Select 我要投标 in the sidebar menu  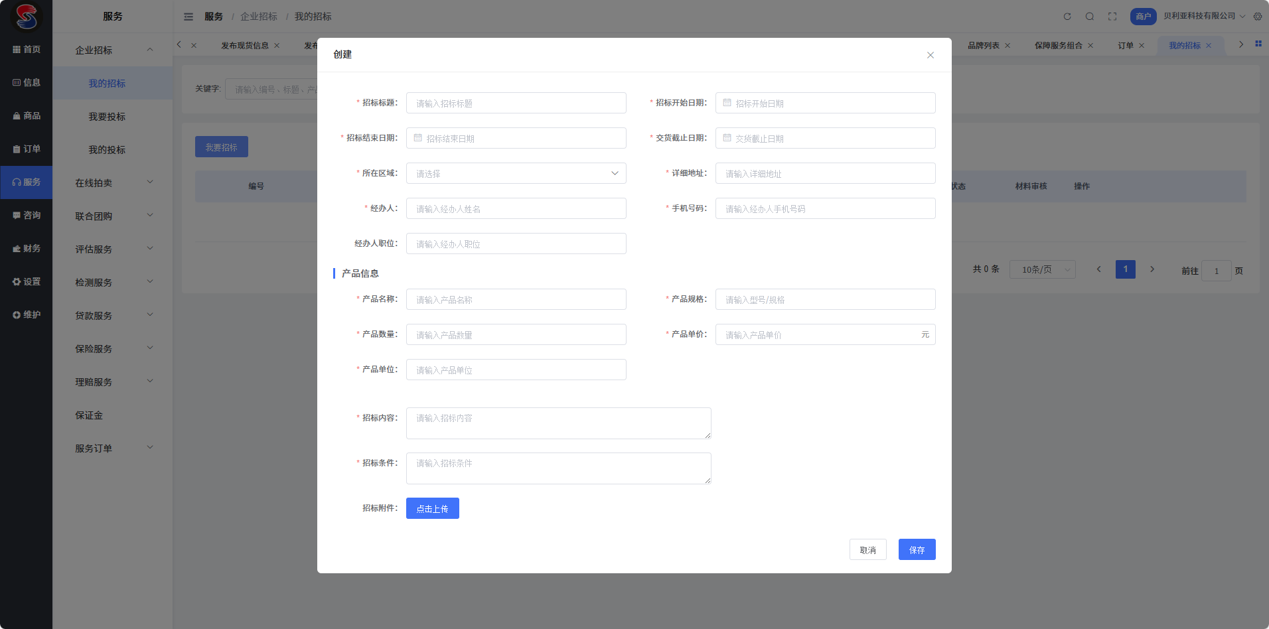click(x=107, y=116)
